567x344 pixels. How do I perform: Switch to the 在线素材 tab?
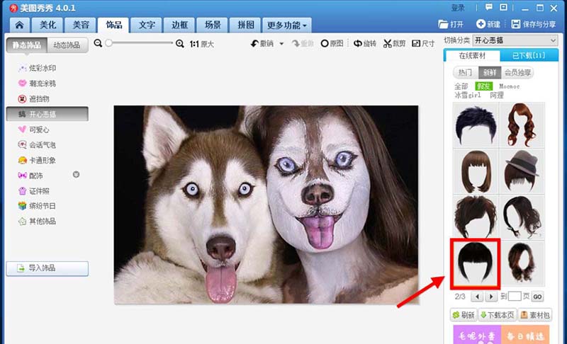tap(472, 56)
